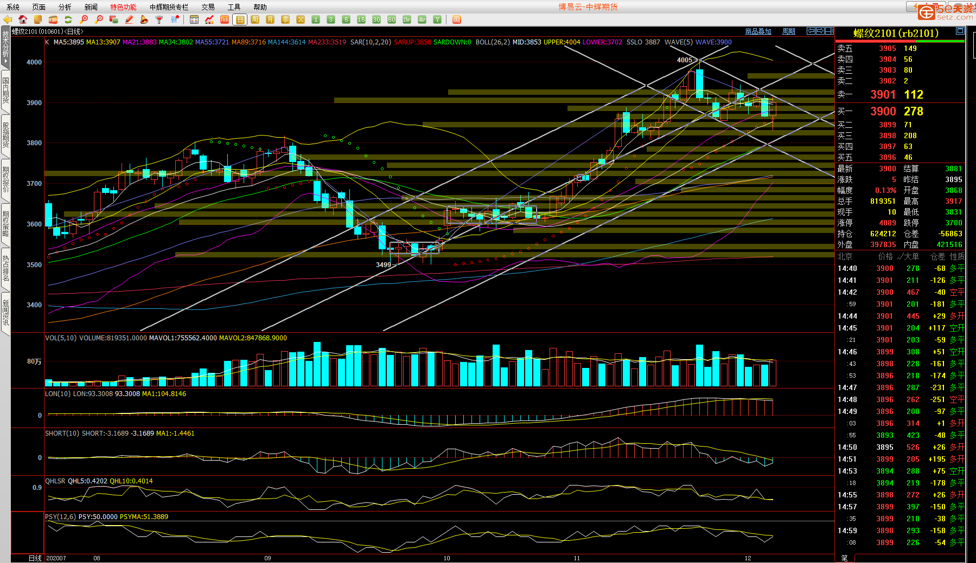
Task: Click sell-one price 3901
Action: click(883, 94)
